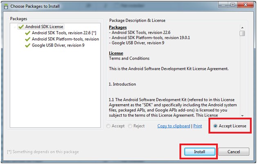Click the 'License' heading in description
This screenshot has height=164, width=257.
coord(116,53)
